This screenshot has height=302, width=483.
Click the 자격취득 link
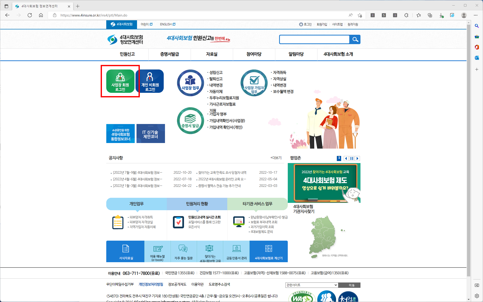[279, 73]
